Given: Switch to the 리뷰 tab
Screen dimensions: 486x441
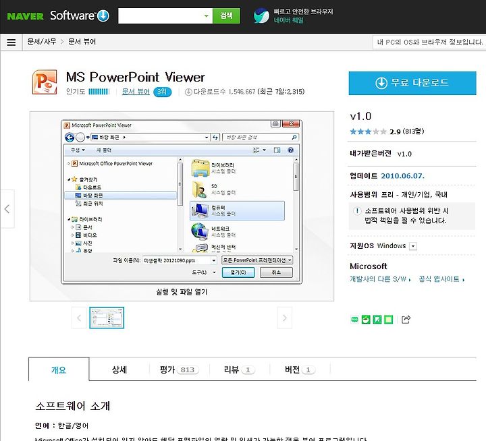Looking at the screenshot, I should (239, 370).
